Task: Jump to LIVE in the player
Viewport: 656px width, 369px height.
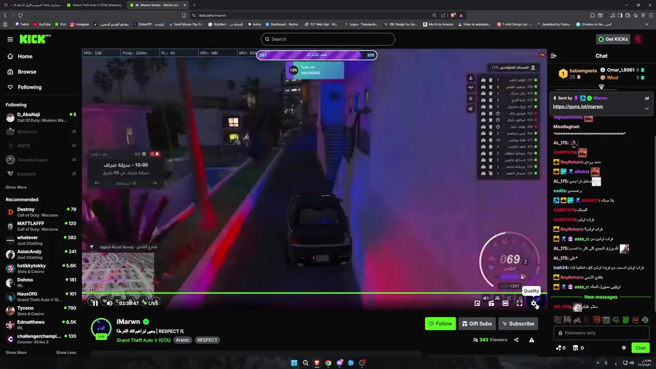Action: coord(151,303)
